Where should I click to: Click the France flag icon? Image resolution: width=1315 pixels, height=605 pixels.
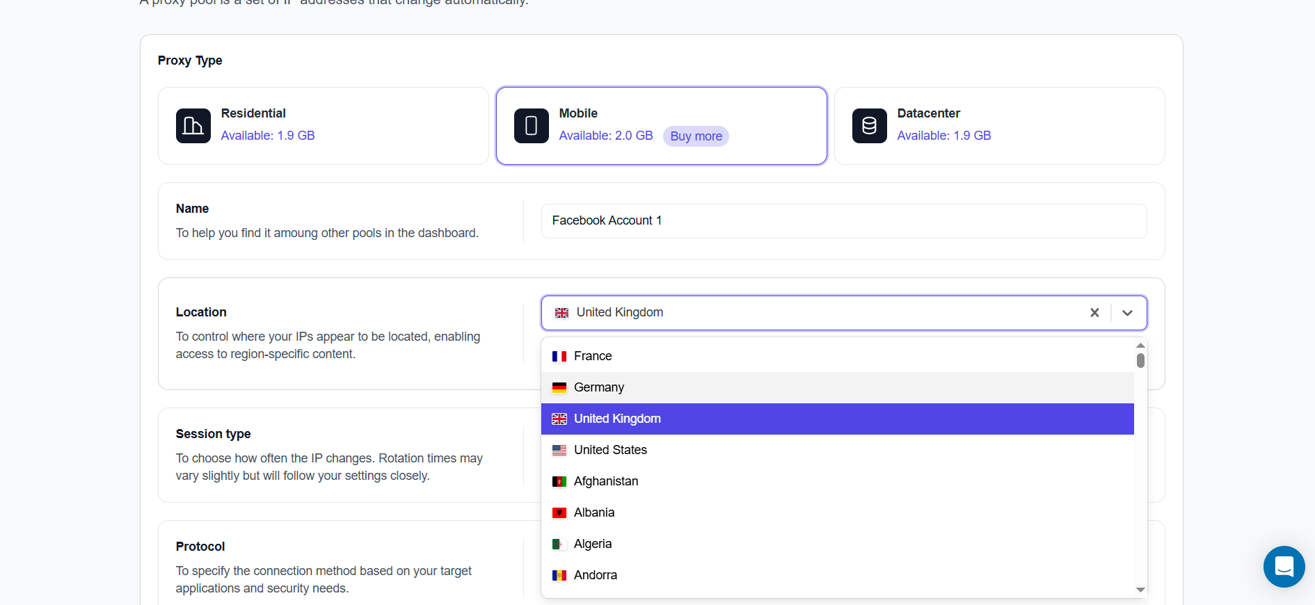coord(559,357)
